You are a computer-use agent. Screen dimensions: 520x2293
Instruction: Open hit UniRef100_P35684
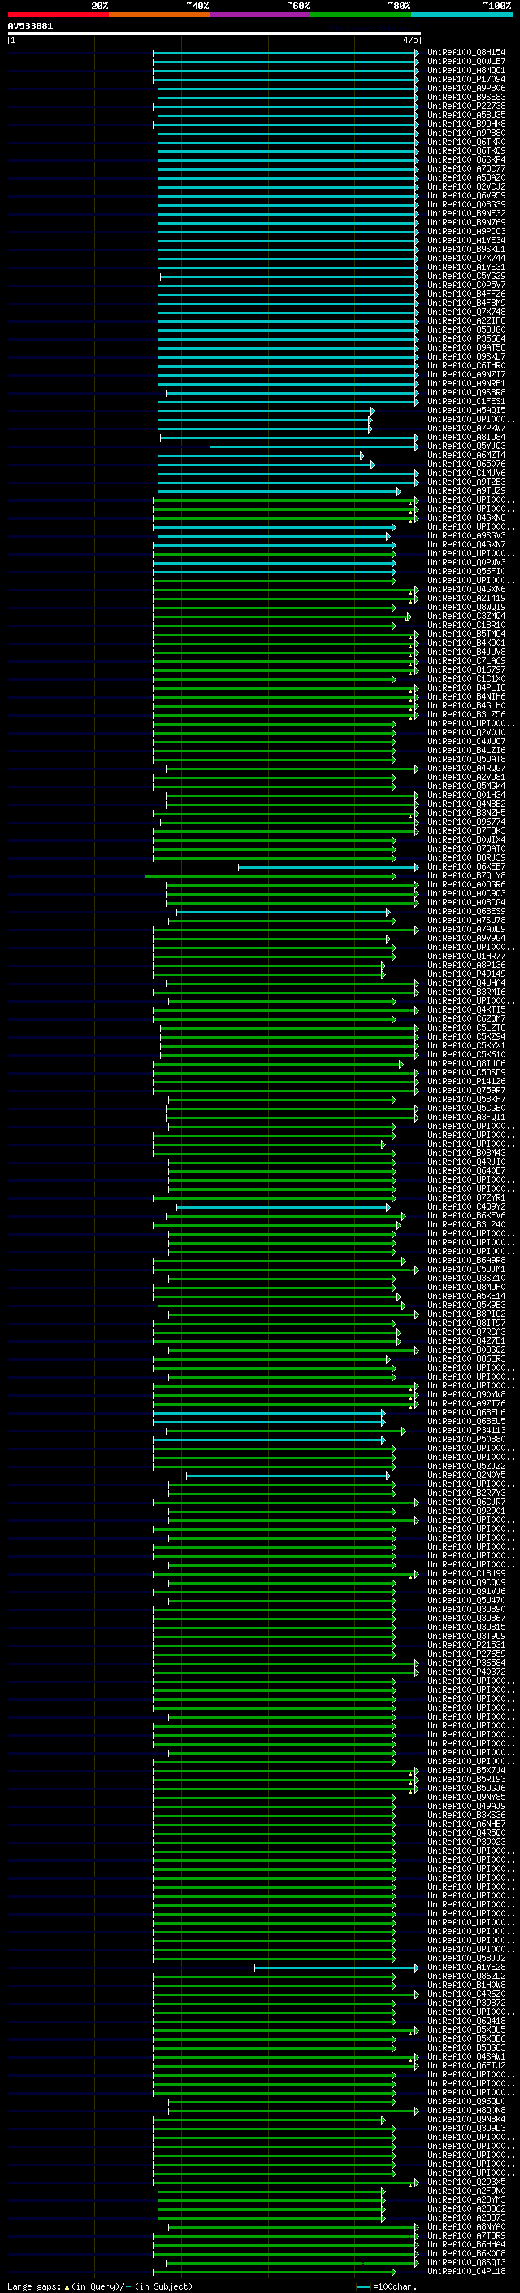(x=466, y=339)
